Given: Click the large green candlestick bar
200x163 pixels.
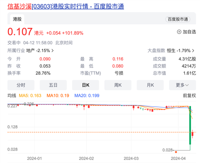Looking at the screenshot, I should 190,125.
